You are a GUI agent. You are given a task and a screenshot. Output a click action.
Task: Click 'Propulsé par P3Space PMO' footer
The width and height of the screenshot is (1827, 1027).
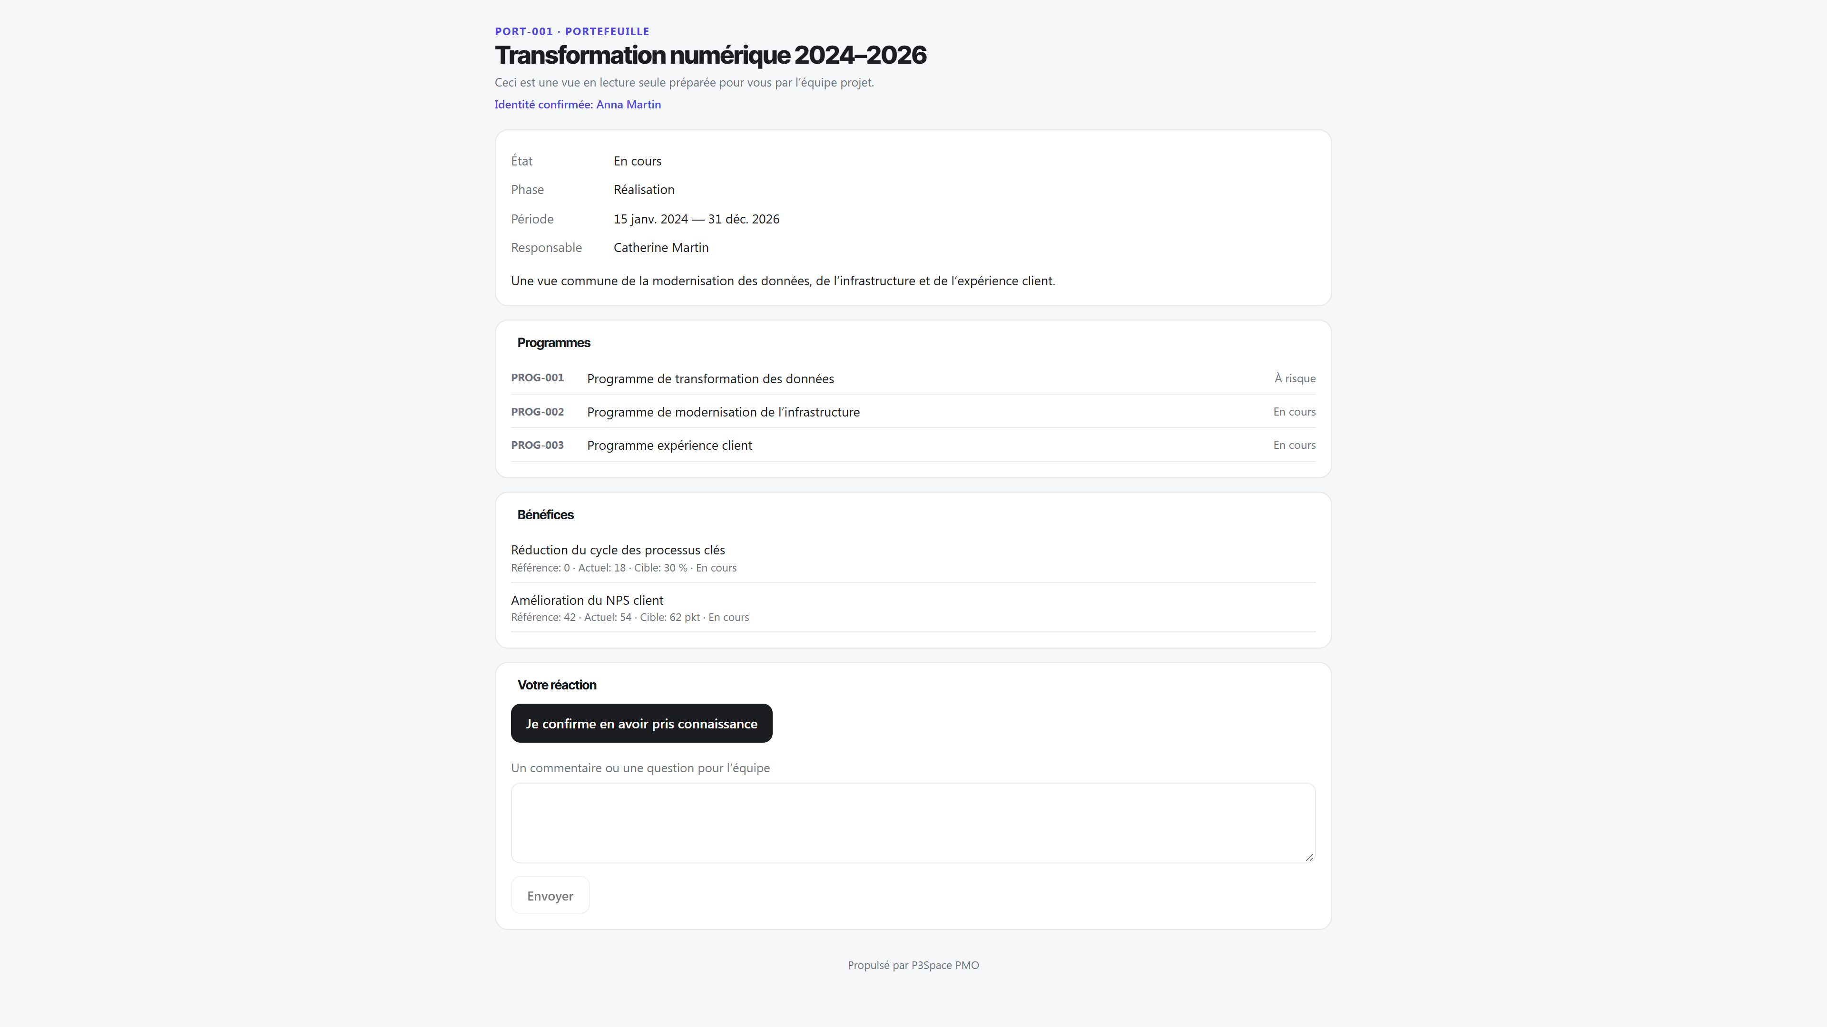click(913, 965)
